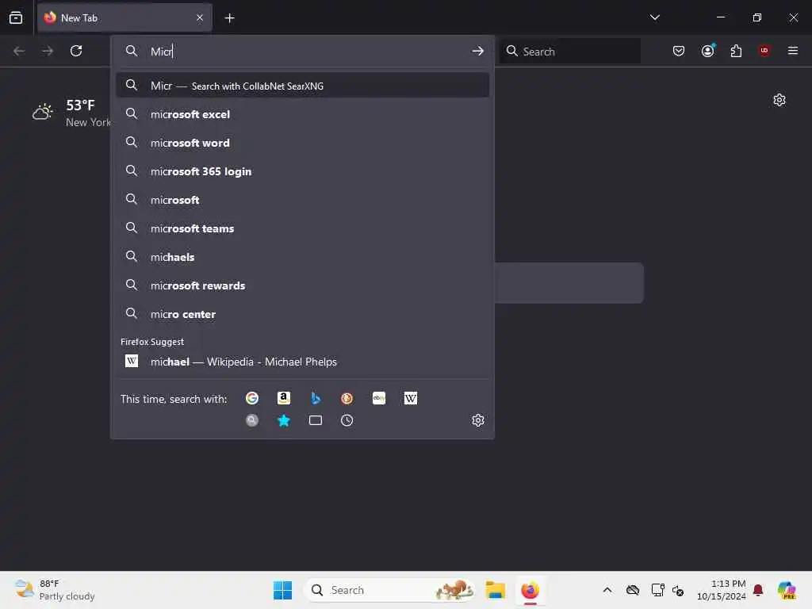This screenshot has height=609, width=812.
Task: Click the display/cast tray icon
Action: (x=657, y=590)
